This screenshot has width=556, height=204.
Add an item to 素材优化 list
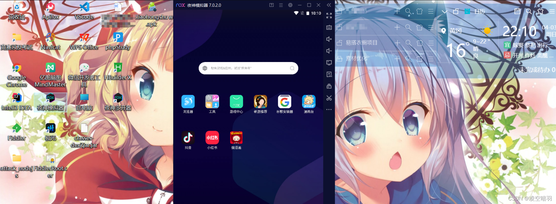coord(397,59)
